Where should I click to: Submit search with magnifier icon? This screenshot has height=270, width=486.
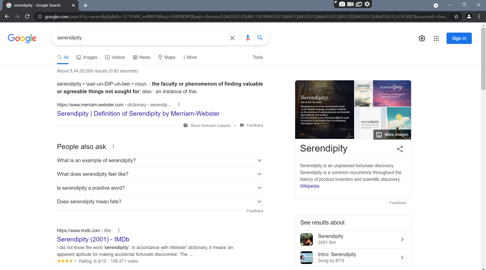tap(260, 38)
